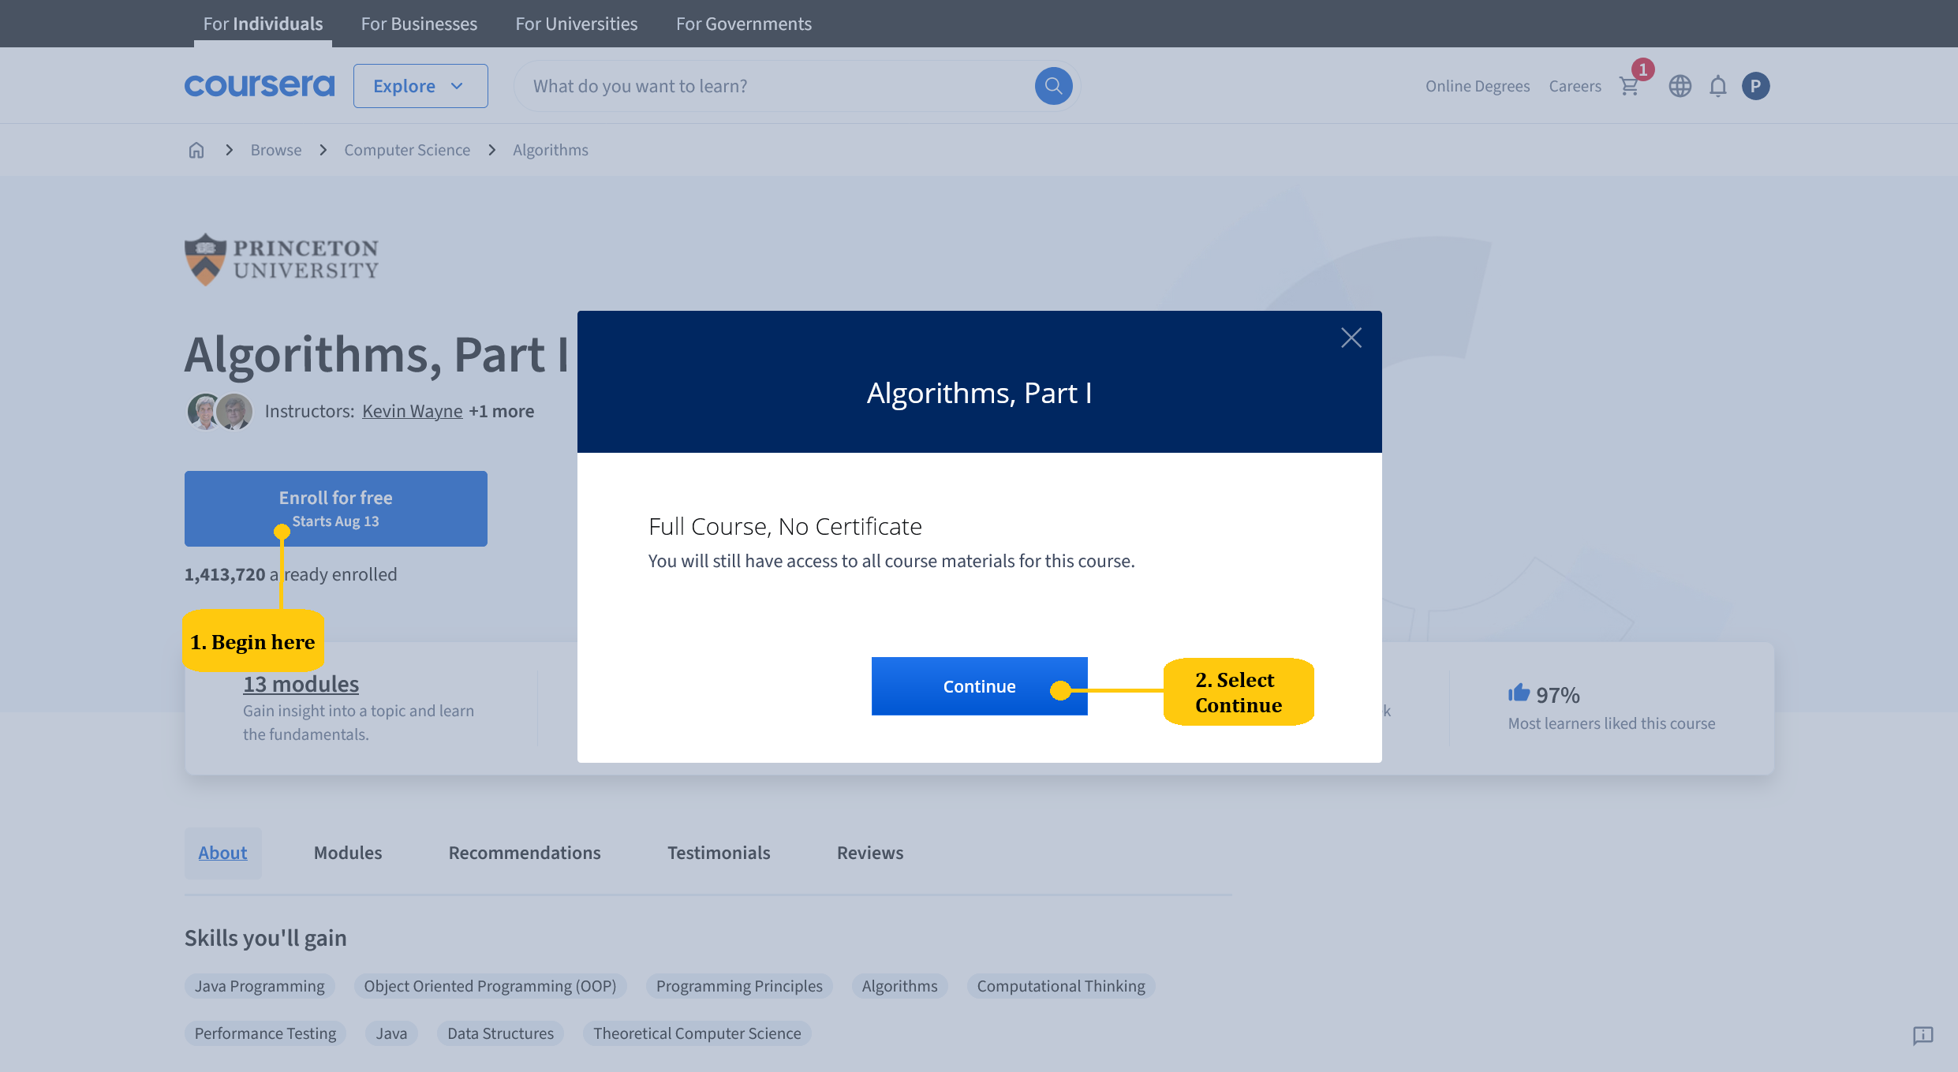
Task: Click the Computational Thinking skill tag
Action: (1061, 986)
